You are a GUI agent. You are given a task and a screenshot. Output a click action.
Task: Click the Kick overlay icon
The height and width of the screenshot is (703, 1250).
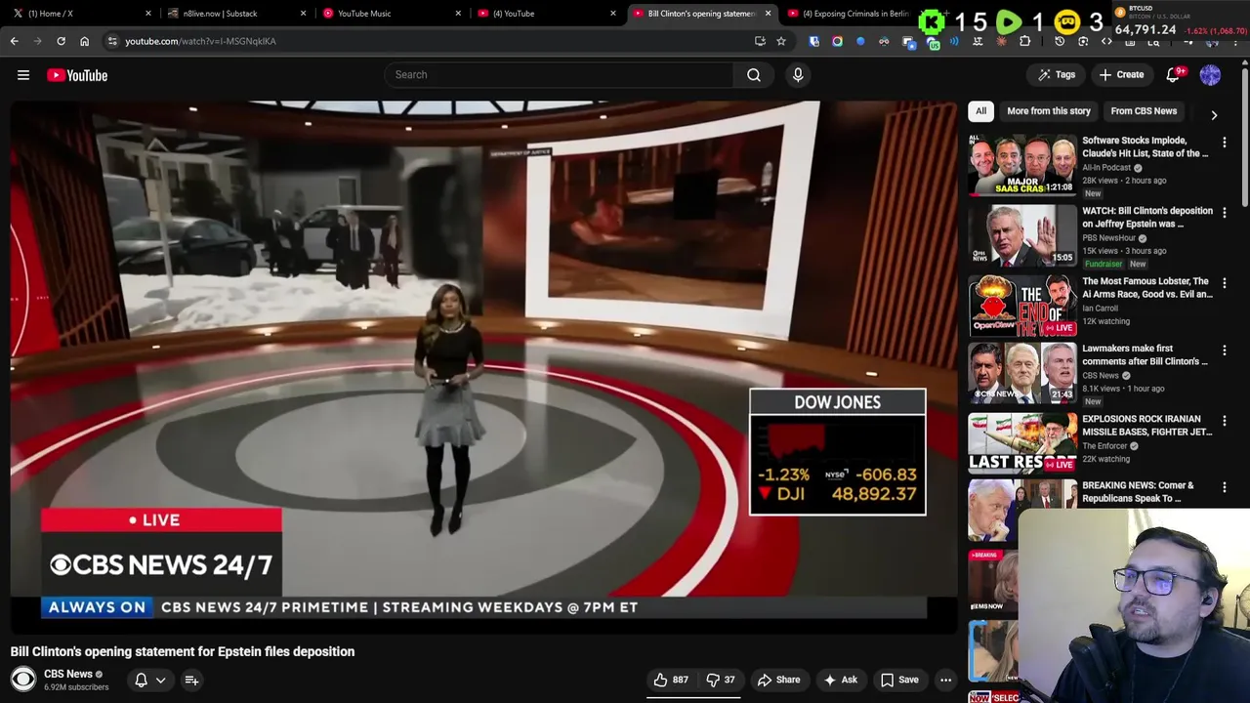933,21
